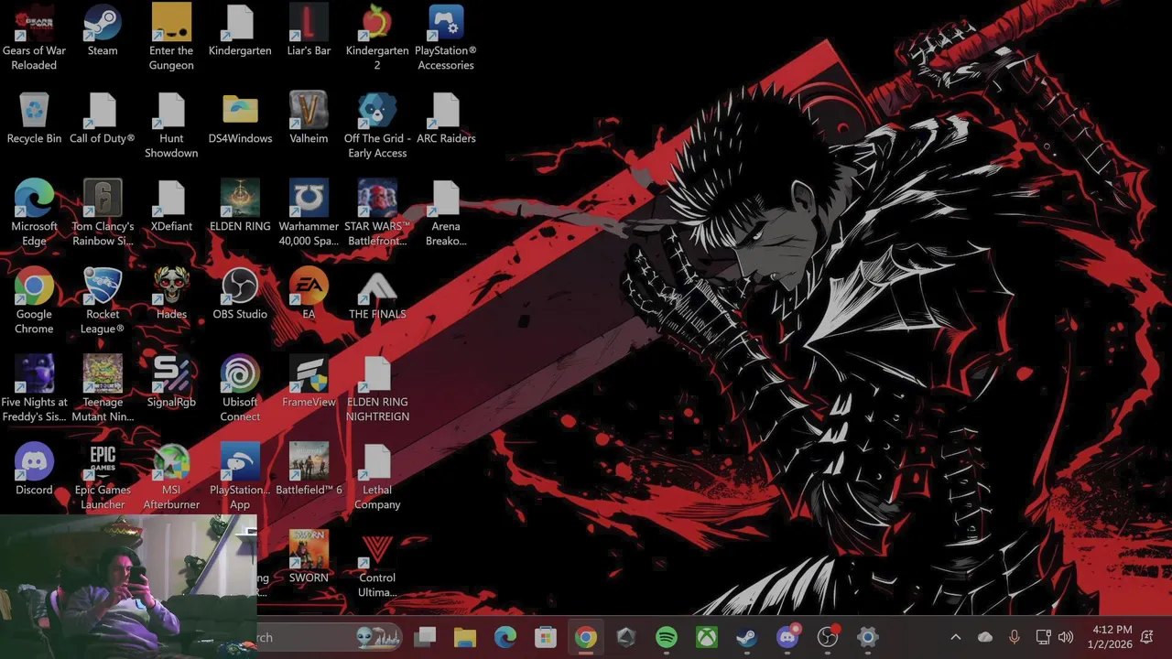1172x659 pixels.
Task: Open the FrameView shortcut
Action: click(309, 383)
